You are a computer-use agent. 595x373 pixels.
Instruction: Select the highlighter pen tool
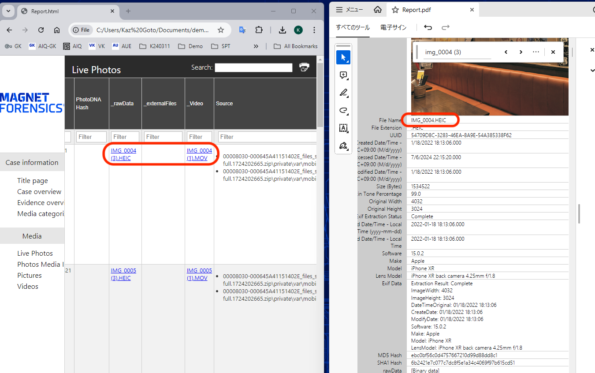click(x=343, y=93)
